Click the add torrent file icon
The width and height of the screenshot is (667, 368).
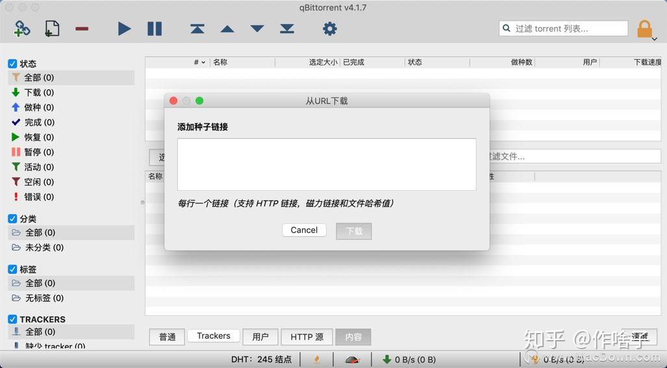[52, 29]
